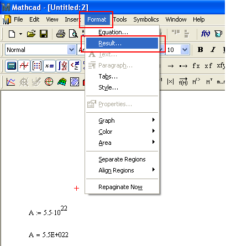226x246 pixels.
Task: Open Print Preview with the magnifier page icon
Action: pos(73,34)
